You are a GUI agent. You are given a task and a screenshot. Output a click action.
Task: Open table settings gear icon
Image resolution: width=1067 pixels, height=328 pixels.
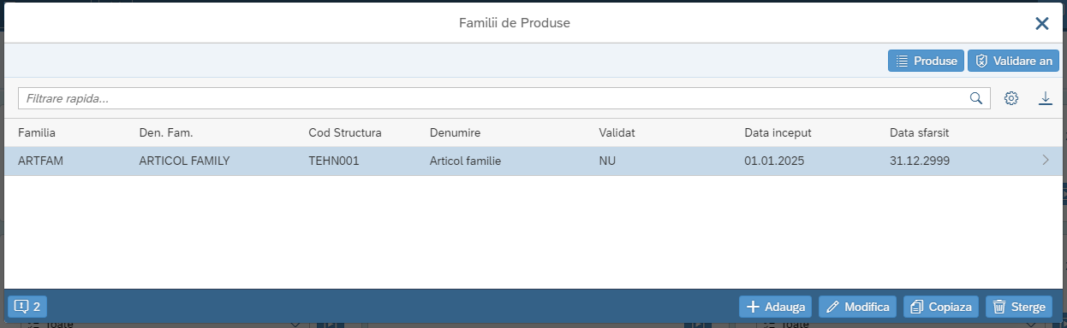pos(1011,98)
